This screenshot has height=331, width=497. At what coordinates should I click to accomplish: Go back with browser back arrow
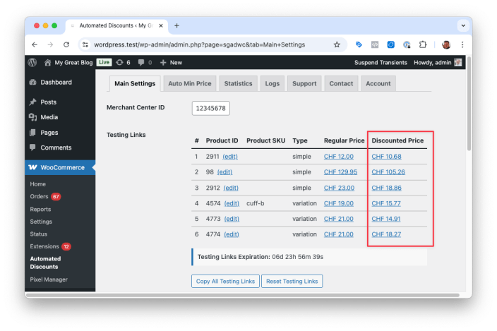[x=35, y=44]
